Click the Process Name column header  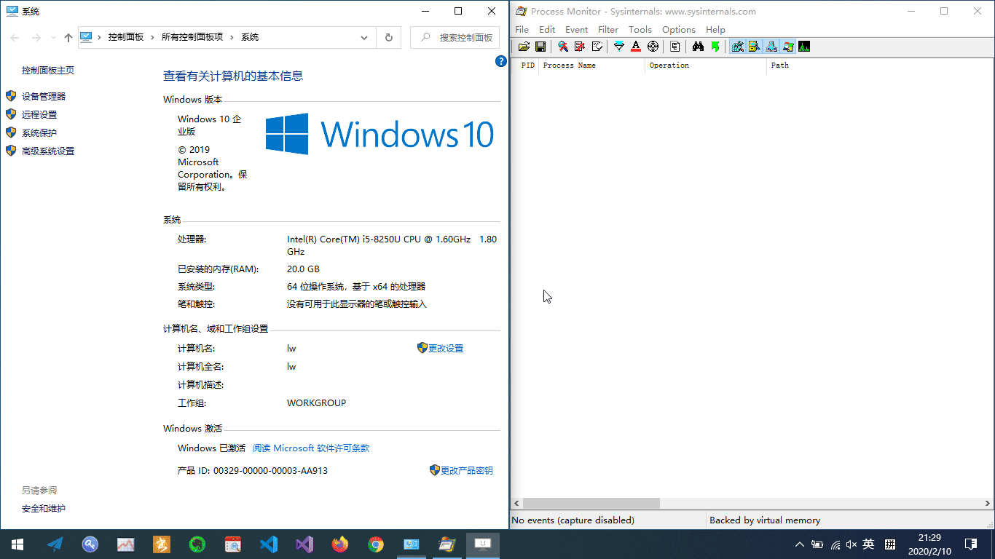pyautogui.click(x=591, y=66)
